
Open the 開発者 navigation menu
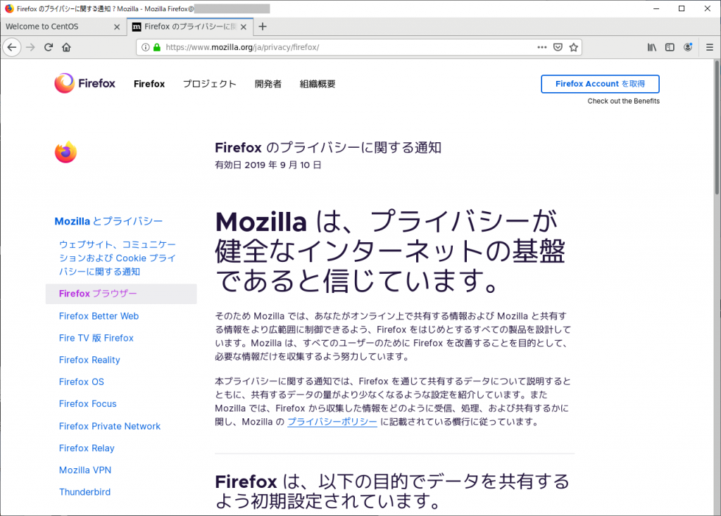click(x=268, y=84)
